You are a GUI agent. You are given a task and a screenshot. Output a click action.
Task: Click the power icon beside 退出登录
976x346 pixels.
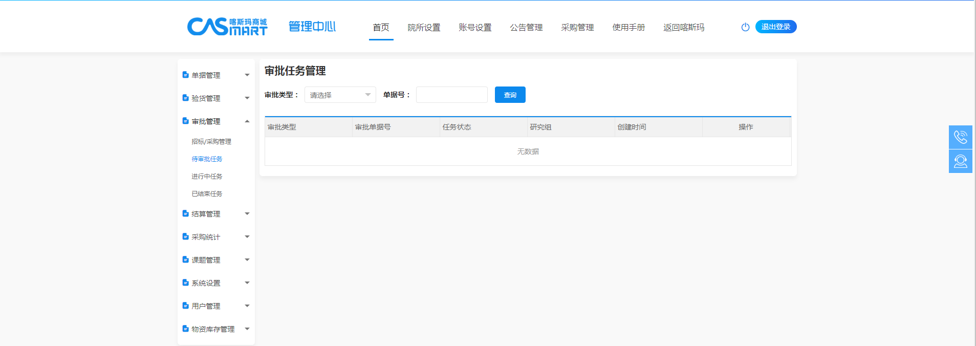745,27
